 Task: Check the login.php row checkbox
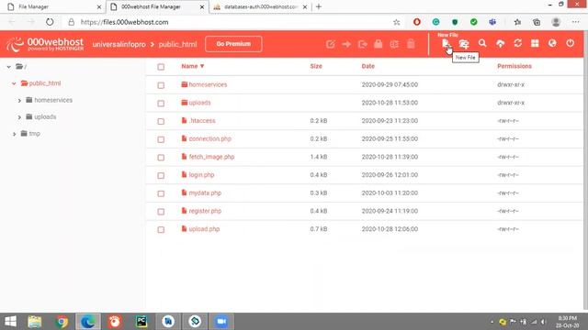point(161,175)
